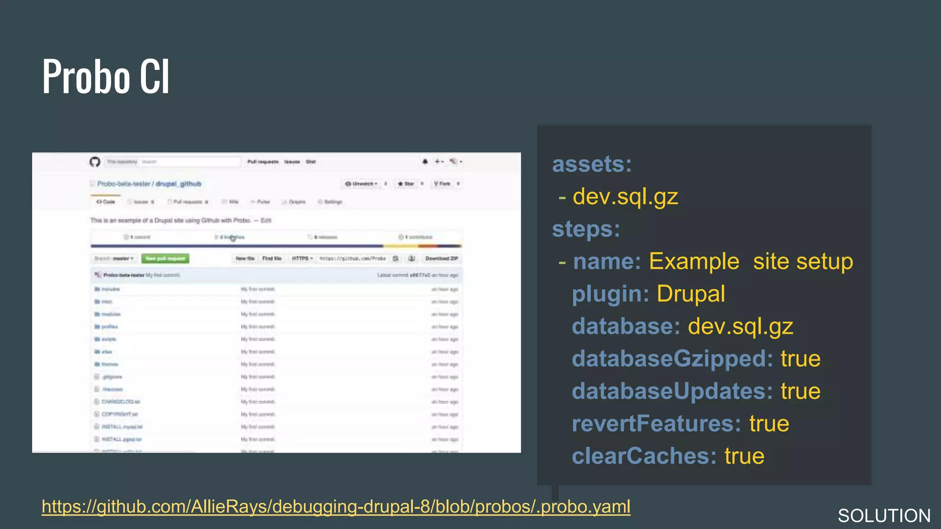The image size is (941, 529).
Task: Click the 'databaseGzipped: true' line
Action: tap(696, 359)
